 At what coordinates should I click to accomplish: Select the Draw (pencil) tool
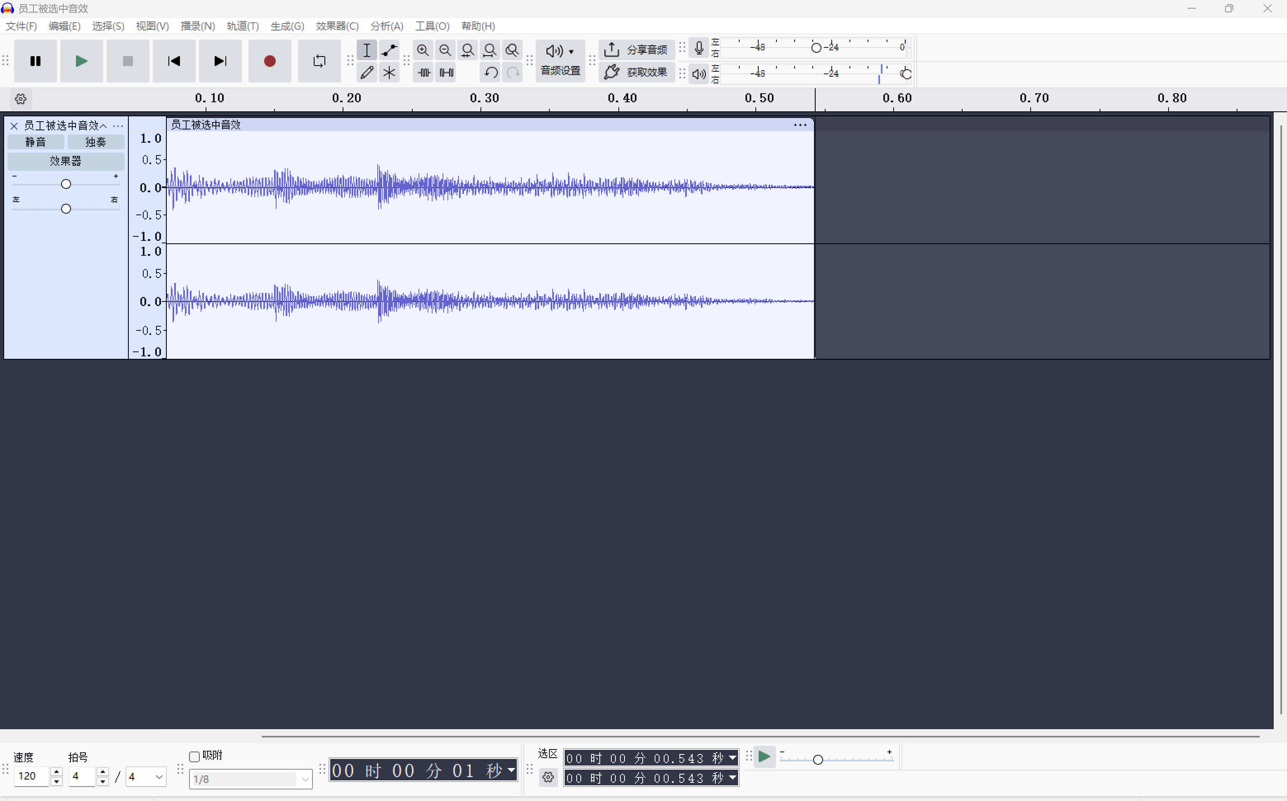[x=367, y=73]
